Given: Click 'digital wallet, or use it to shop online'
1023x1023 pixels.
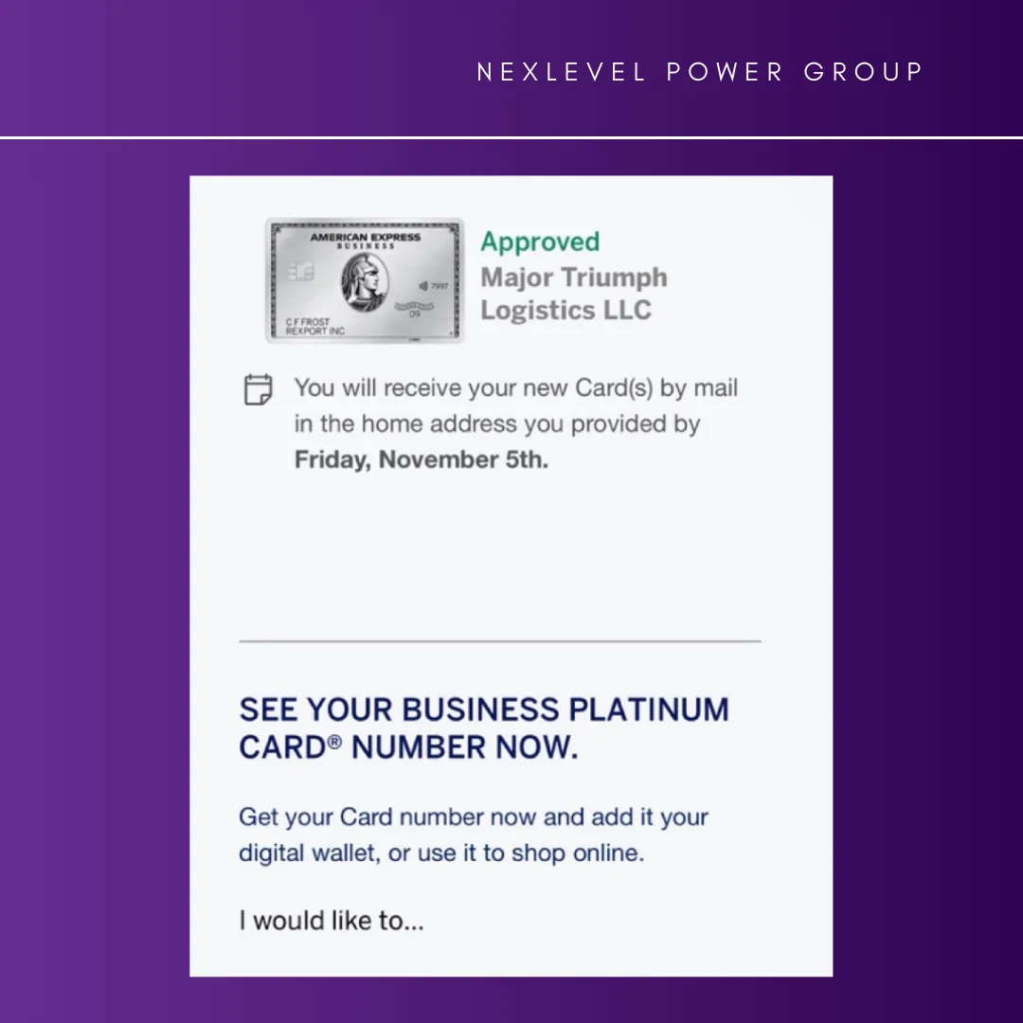Looking at the screenshot, I should [440, 852].
